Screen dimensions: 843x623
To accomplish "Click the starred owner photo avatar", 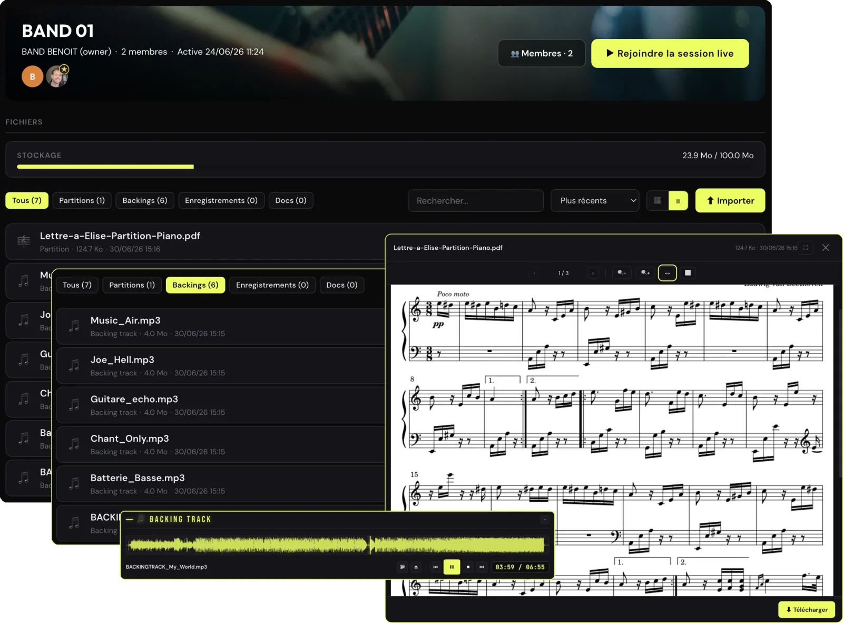I will pyautogui.click(x=57, y=76).
